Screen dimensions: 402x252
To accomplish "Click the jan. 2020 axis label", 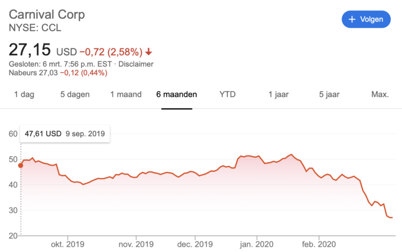I will [x=256, y=244].
